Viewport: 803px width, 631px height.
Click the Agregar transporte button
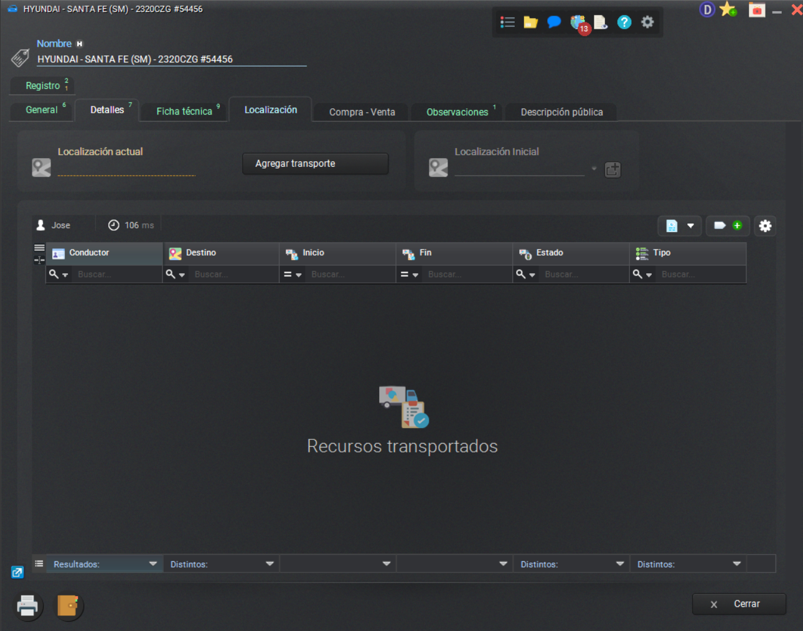315,163
